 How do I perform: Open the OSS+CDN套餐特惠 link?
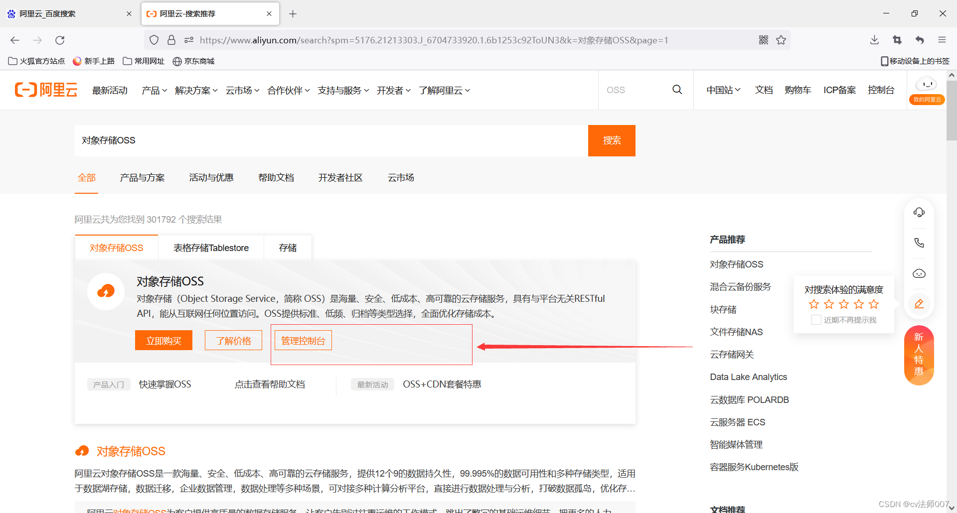tap(442, 385)
